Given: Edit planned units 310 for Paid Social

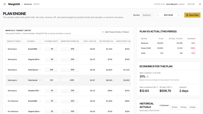Looking at the screenshot, I should [52, 80].
